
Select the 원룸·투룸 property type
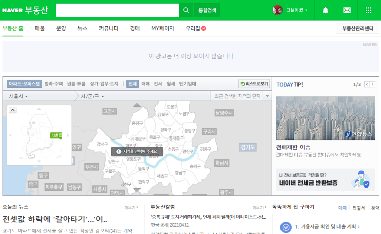coord(76,84)
